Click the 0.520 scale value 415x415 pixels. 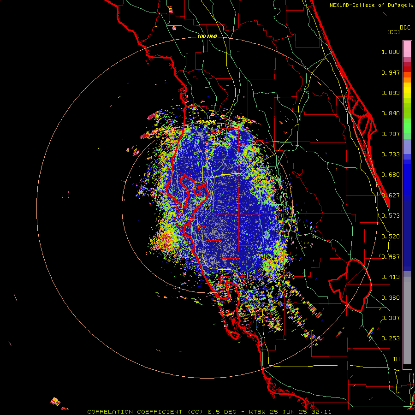[391, 237]
